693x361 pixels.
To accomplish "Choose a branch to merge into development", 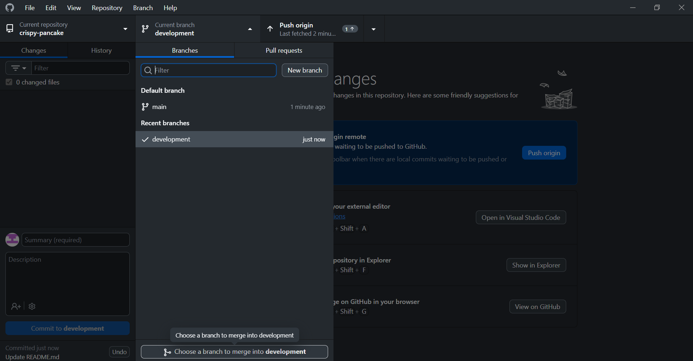I will click(234, 352).
